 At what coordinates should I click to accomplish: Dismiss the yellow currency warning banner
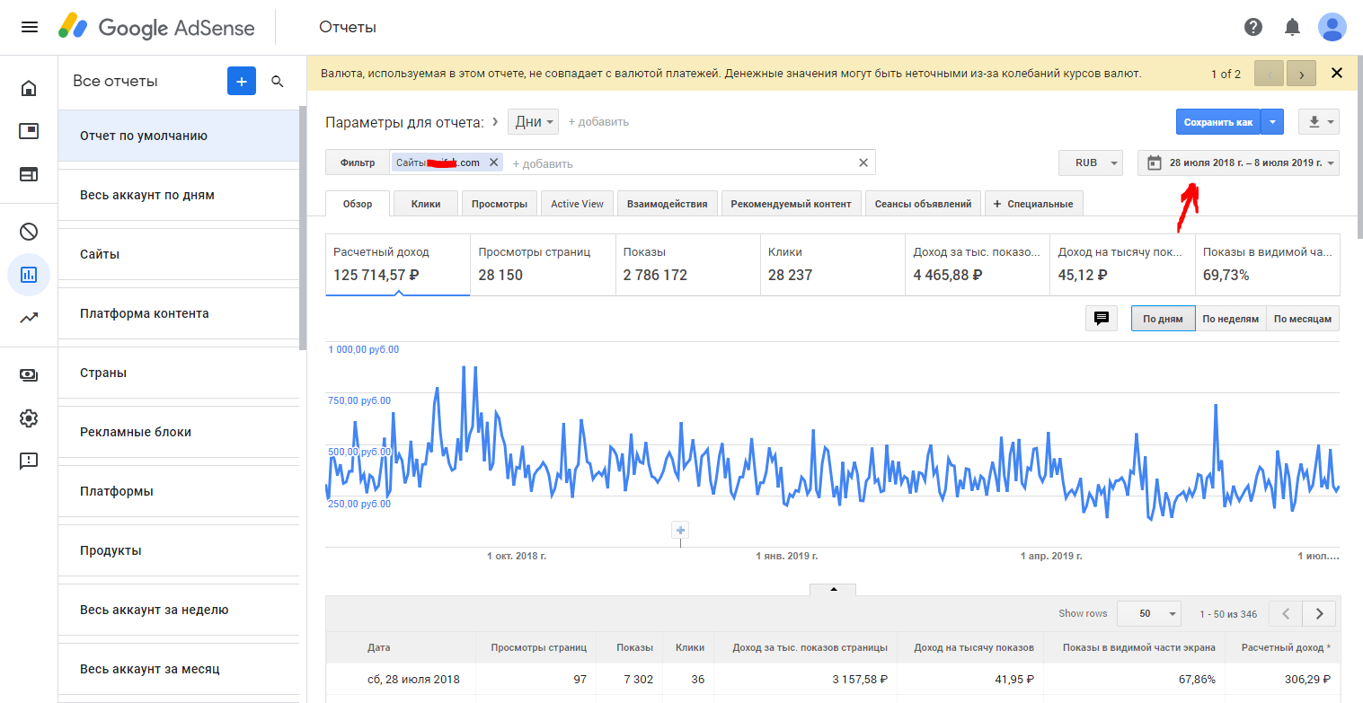tap(1337, 74)
